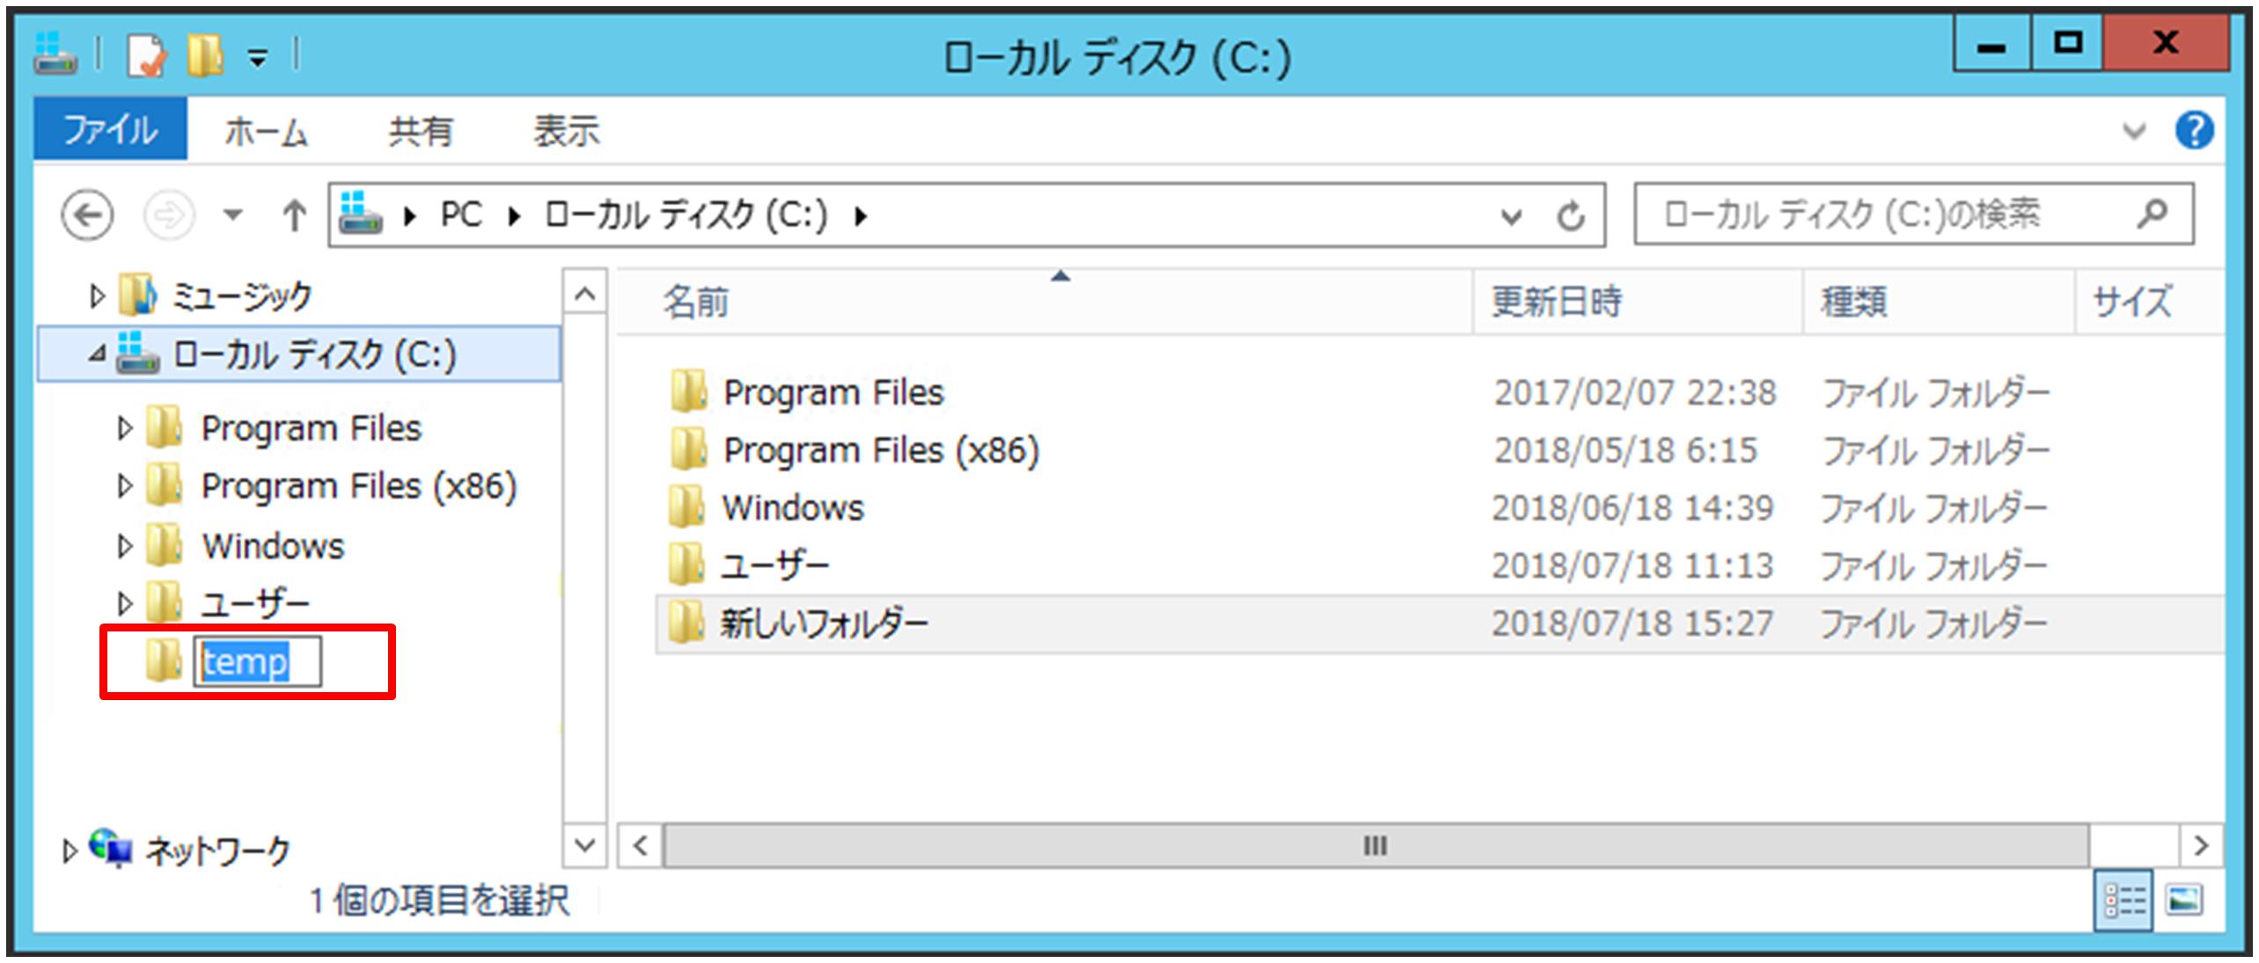The width and height of the screenshot is (2259, 963).
Task: Select the 新しいフォルダー folder in the file list
Action: coord(824,624)
